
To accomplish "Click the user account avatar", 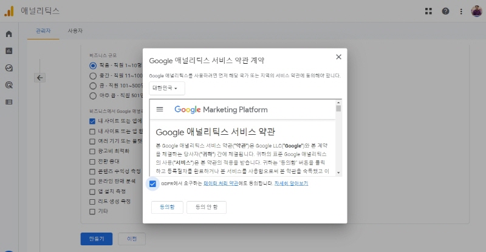I will 476,11.
